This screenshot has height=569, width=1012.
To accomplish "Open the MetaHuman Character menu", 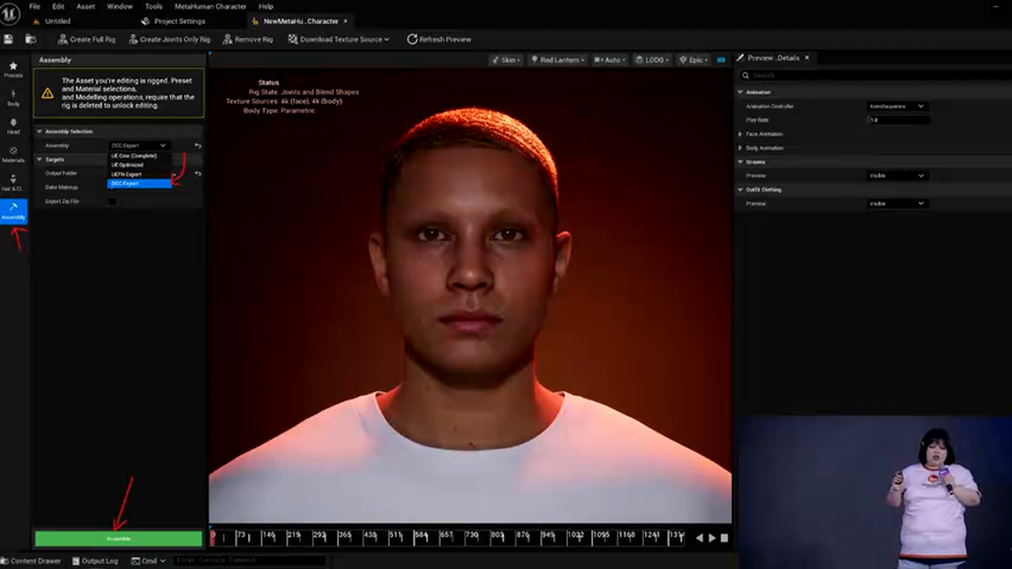I will 210,6.
